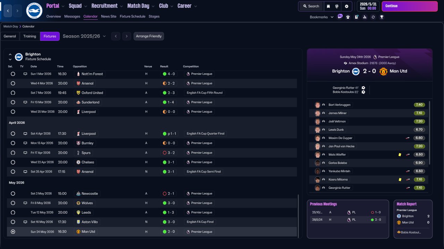The image size is (444, 249).
Task: Click the circular refresh icon in bookmarks bar
Action: point(373,17)
